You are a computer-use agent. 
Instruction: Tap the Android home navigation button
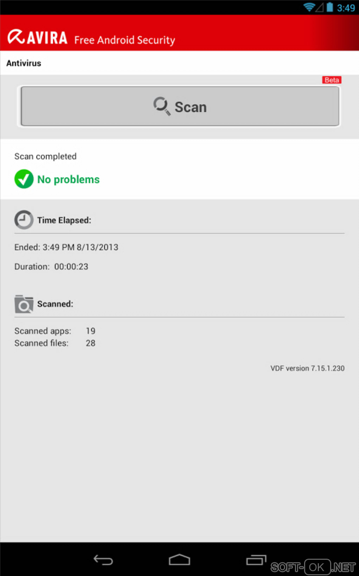pyautogui.click(x=179, y=559)
